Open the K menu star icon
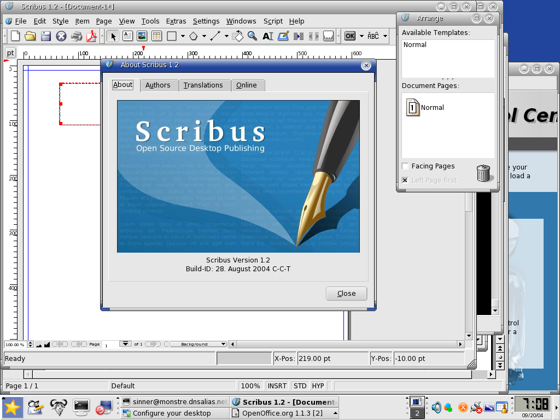The height and width of the screenshot is (420, 560). [x=11, y=407]
